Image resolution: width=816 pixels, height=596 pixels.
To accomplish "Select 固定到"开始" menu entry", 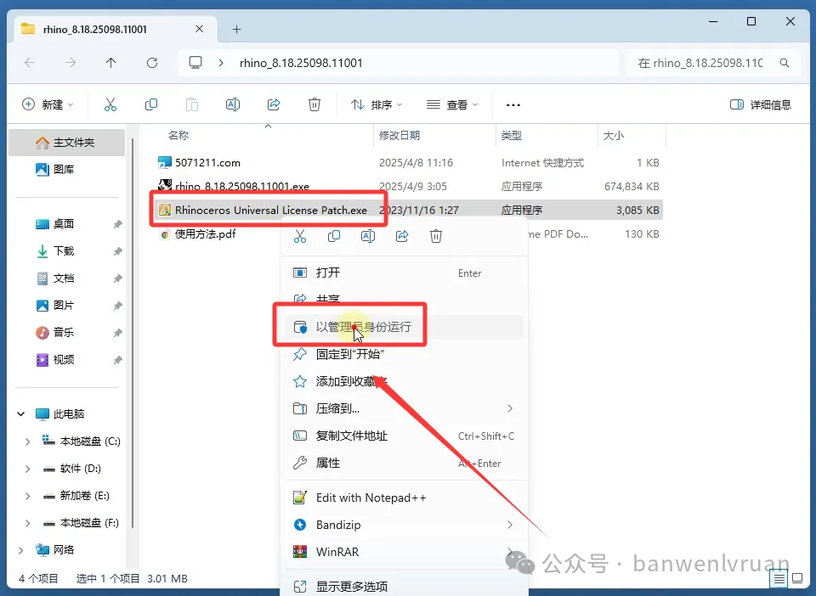I will pyautogui.click(x=405, y=354).
